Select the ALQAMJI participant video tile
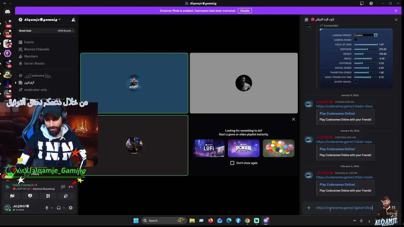 point(134,83)
